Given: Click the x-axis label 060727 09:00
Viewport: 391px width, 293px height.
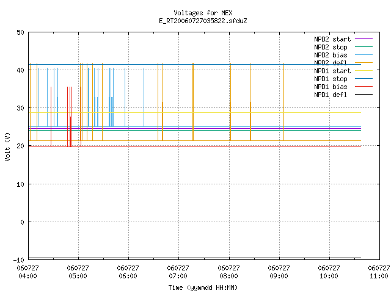Looking at the screenshot, I should 279,272.
